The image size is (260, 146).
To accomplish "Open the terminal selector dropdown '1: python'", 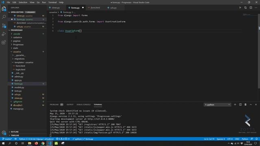I will 217,105.
